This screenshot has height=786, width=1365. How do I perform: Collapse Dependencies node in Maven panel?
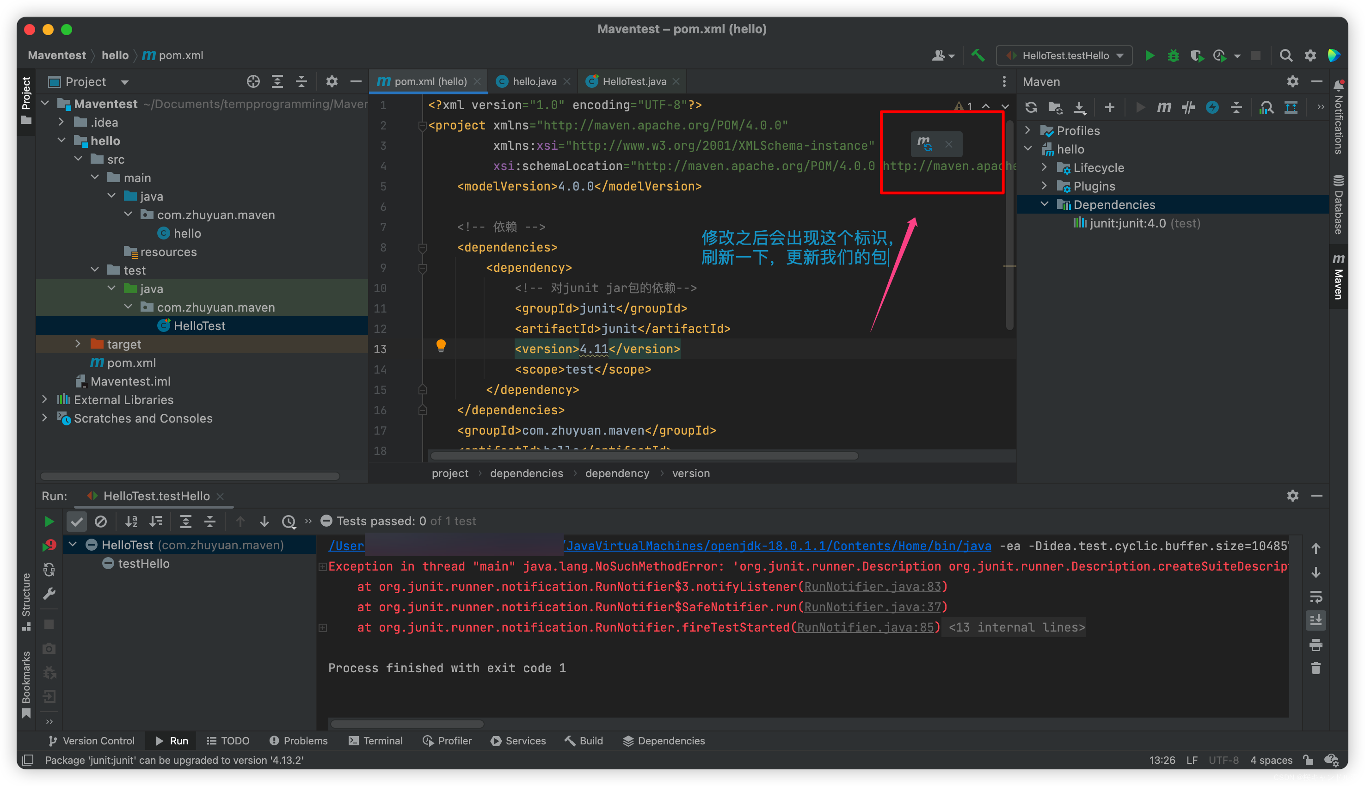tap(1045, 204)
